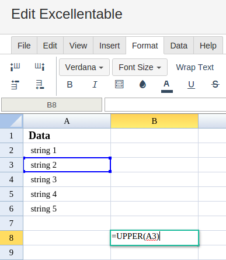
Task: Select column A header
Action: (x=67, y=121)
